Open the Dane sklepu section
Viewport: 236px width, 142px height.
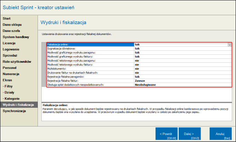click(x=12, y=24)
